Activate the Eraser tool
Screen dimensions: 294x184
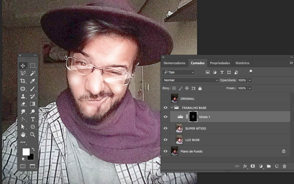tap(23, 104)
